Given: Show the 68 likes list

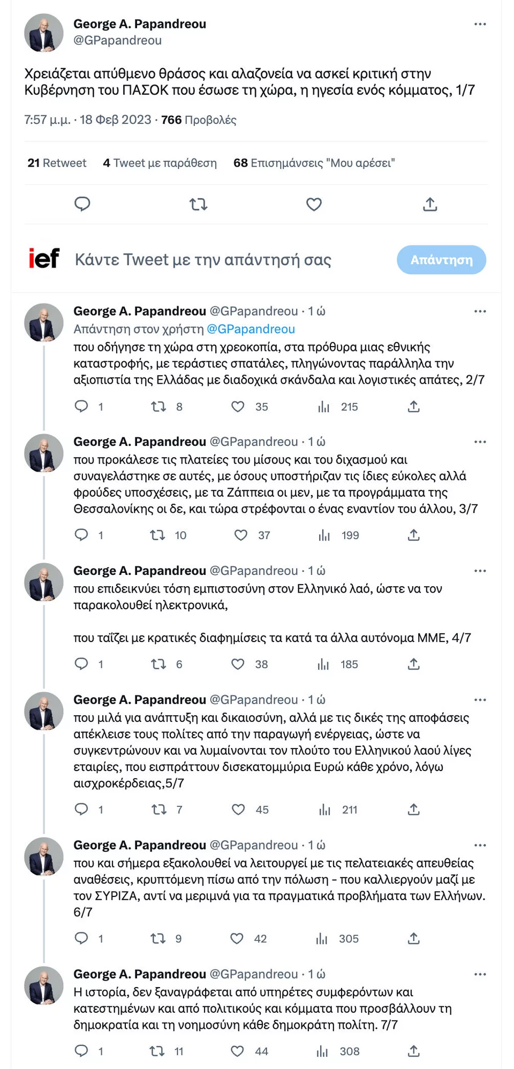Looking at the screenshot, I should tap(314, 163).
